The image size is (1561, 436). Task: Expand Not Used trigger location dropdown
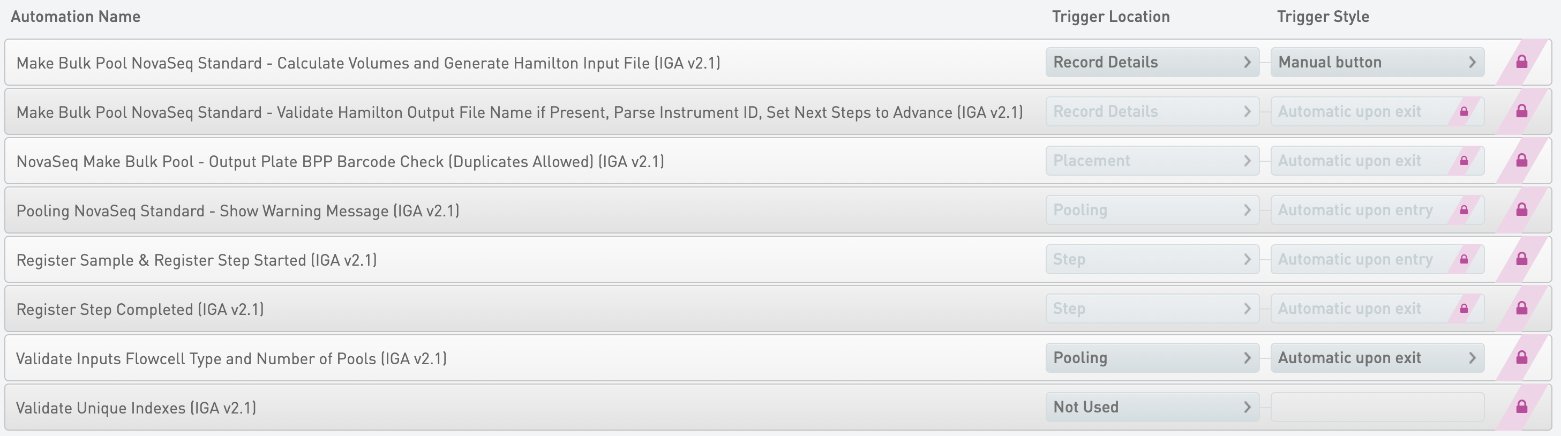point(1152,407)
